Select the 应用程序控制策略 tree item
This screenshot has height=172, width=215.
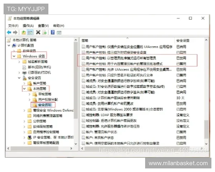click(x=46, y=132)
